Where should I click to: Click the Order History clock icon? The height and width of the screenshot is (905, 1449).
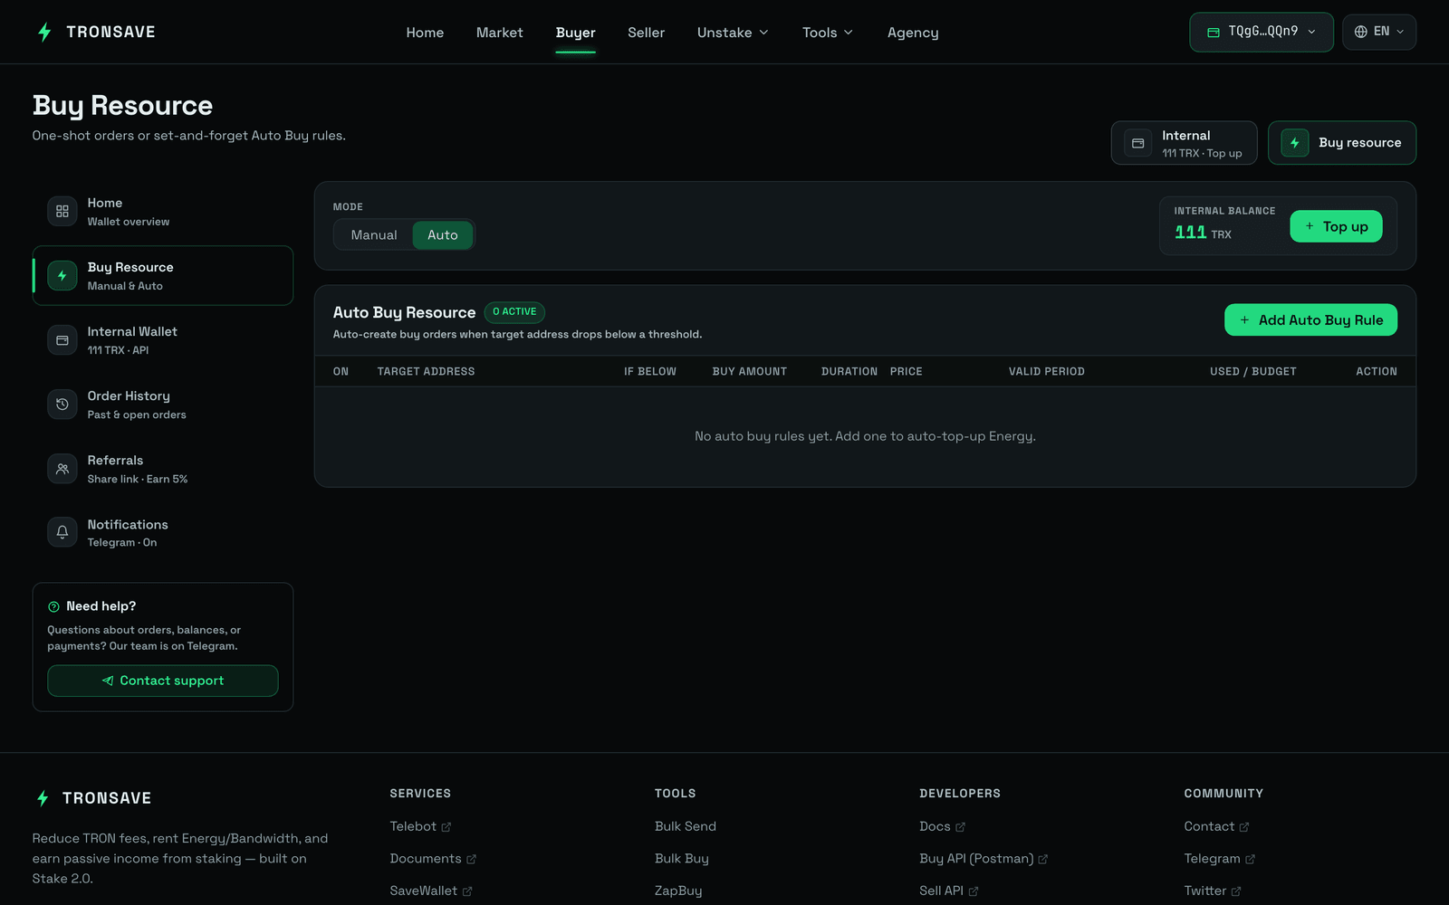pos(62,405)
